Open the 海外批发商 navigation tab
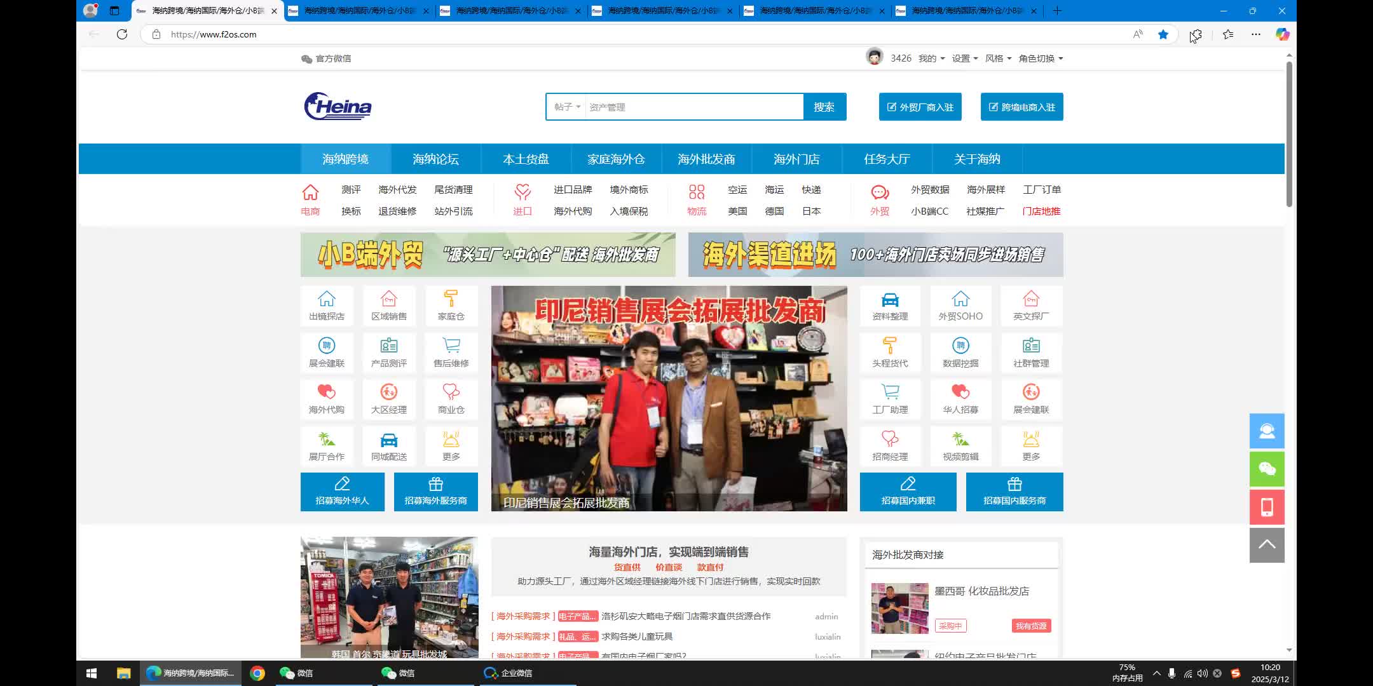1373x686 pixels. click(706, 159)
